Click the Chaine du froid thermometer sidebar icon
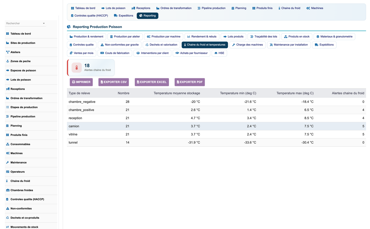 tap(7, 181)
